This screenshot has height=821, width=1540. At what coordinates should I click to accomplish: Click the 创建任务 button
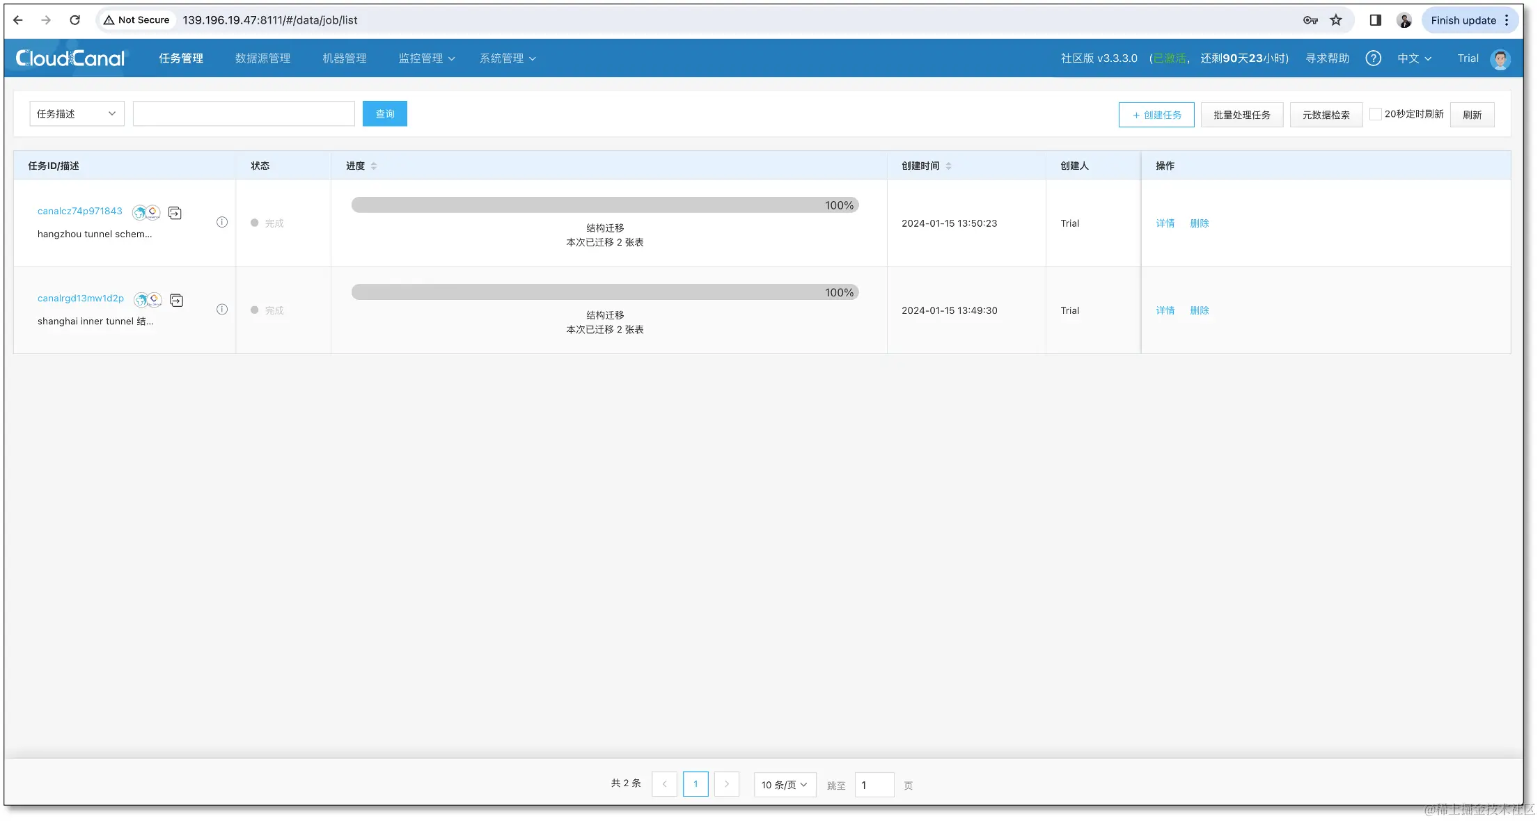[x=1156, y=114]
